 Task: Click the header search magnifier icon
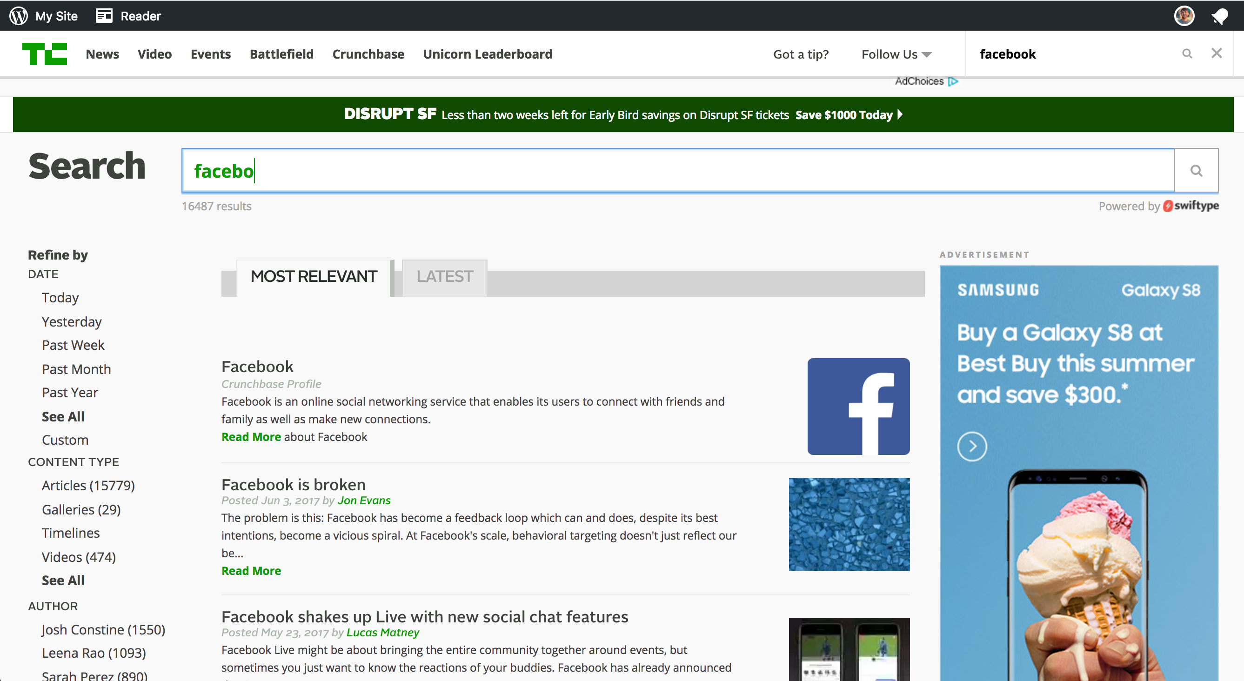(x=1187, y=53)
